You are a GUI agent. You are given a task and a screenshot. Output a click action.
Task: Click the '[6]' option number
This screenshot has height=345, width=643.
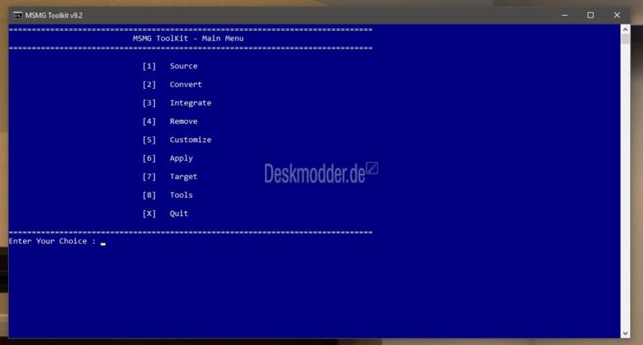click(x=149, y=159)
